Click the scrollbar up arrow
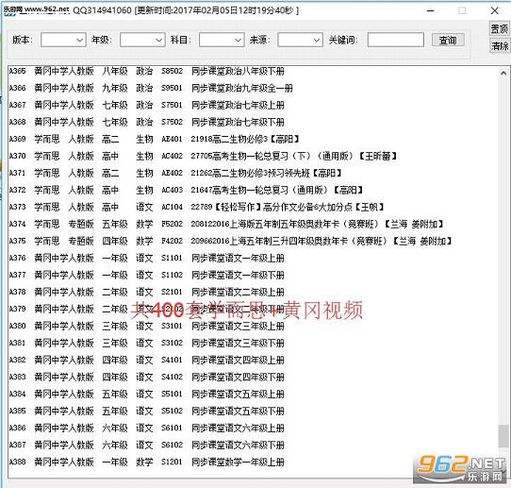Viewport: 511px width, 488px height. click(503, 74)
